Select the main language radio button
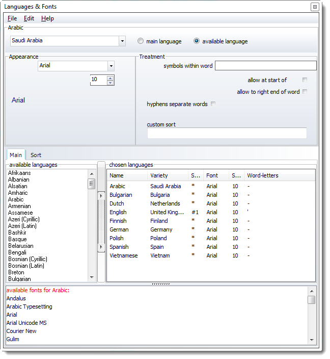Viewport: 330px width, 359px height. click(141, 41)
